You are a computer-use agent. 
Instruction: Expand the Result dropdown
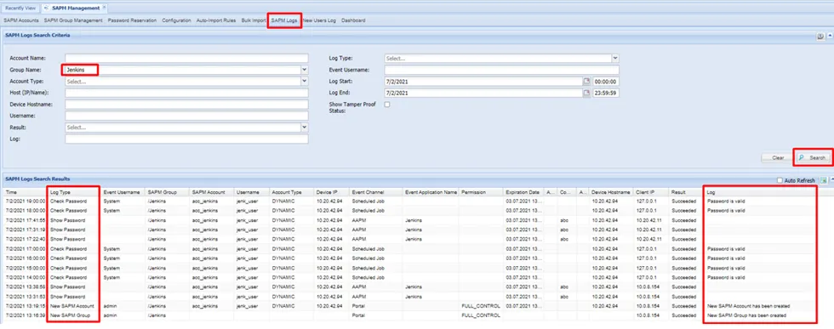(305, 128)
